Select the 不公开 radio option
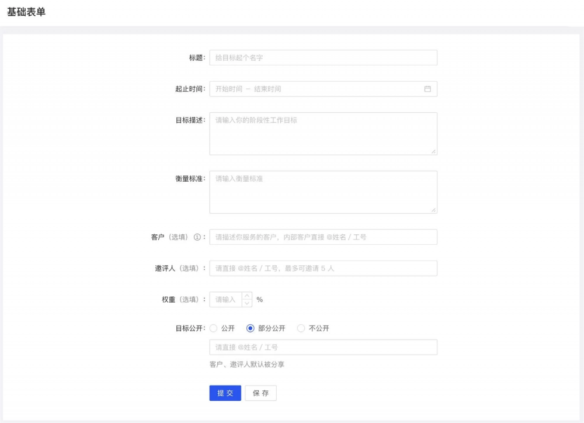 pyautogui.click(x=301, y=328)
